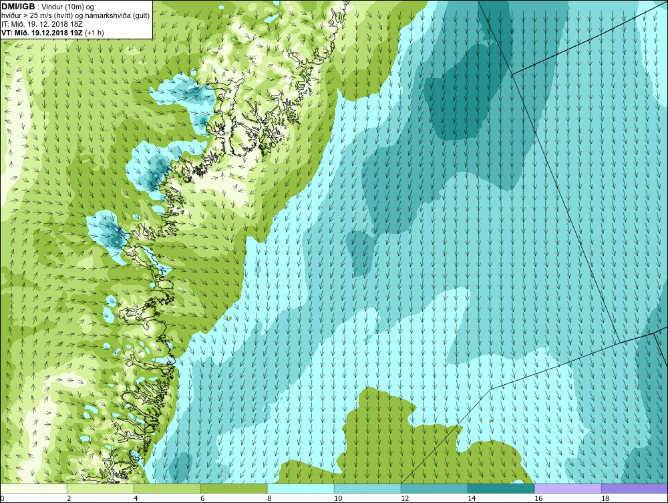Click the 2–4 m/s light green swatch
The width and height of the screenshot is (668, 503).
coord(100,488)
